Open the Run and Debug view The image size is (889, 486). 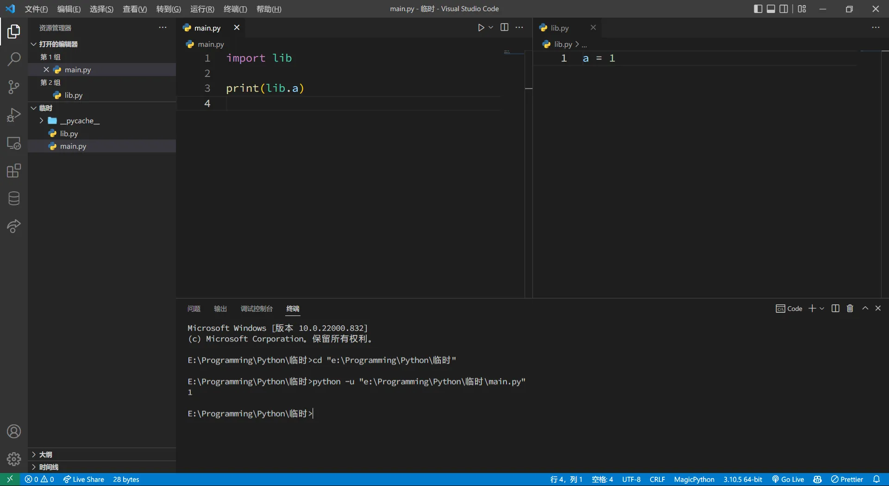[14, 115]
